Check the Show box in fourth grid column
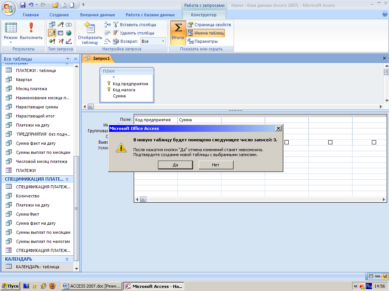Screen dimensions: 389x291 tap(286, 142)
